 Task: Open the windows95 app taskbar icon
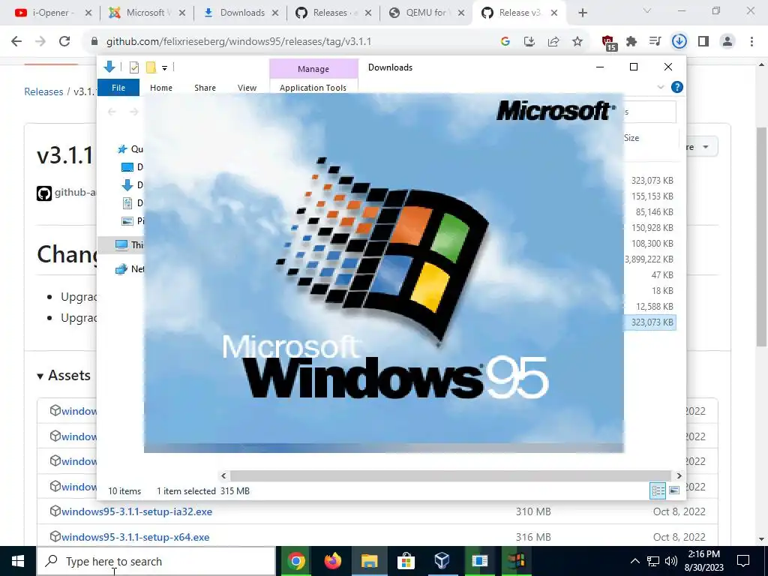tap(516, 561)
